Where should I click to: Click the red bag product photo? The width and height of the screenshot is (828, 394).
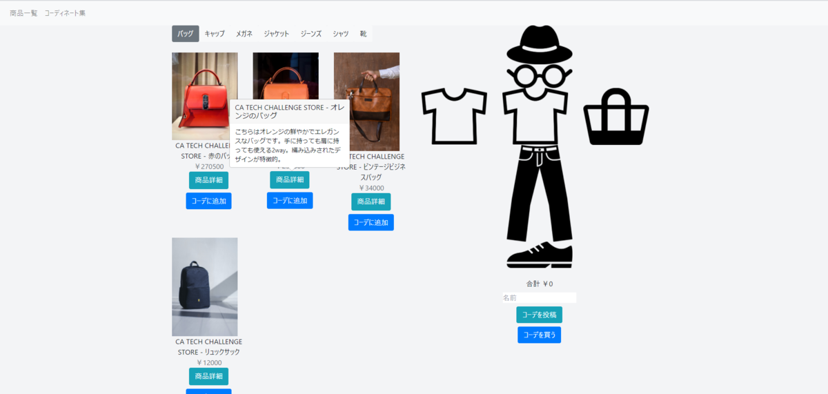point(205,97)
